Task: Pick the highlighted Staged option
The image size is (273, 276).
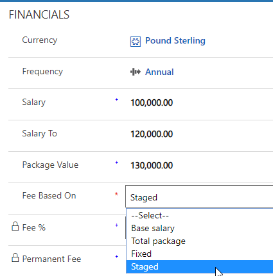Action: pos(200,266)
